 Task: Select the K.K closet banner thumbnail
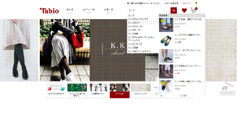pos(119,91)
